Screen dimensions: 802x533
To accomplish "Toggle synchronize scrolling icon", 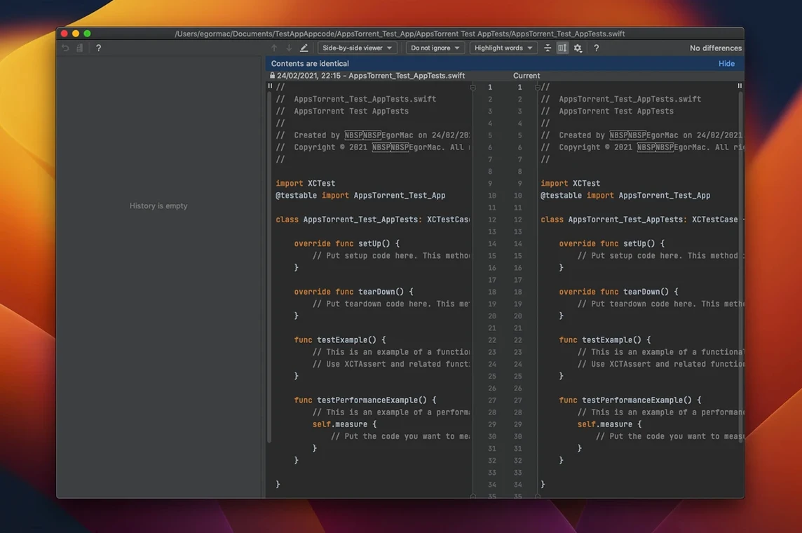I will pyautogui.click(x=562, y=48).
